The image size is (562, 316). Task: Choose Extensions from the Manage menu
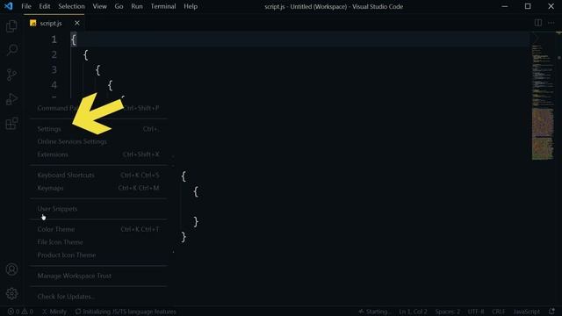point(98,154)
